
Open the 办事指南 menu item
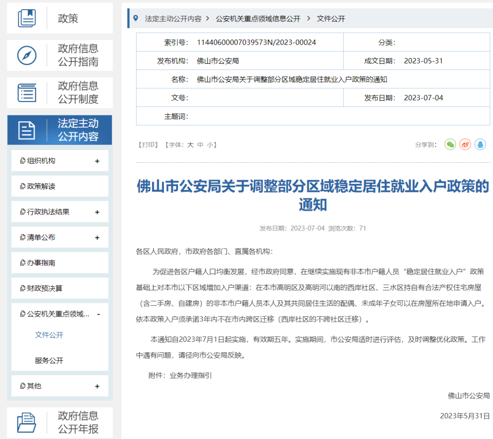[41, 263]
